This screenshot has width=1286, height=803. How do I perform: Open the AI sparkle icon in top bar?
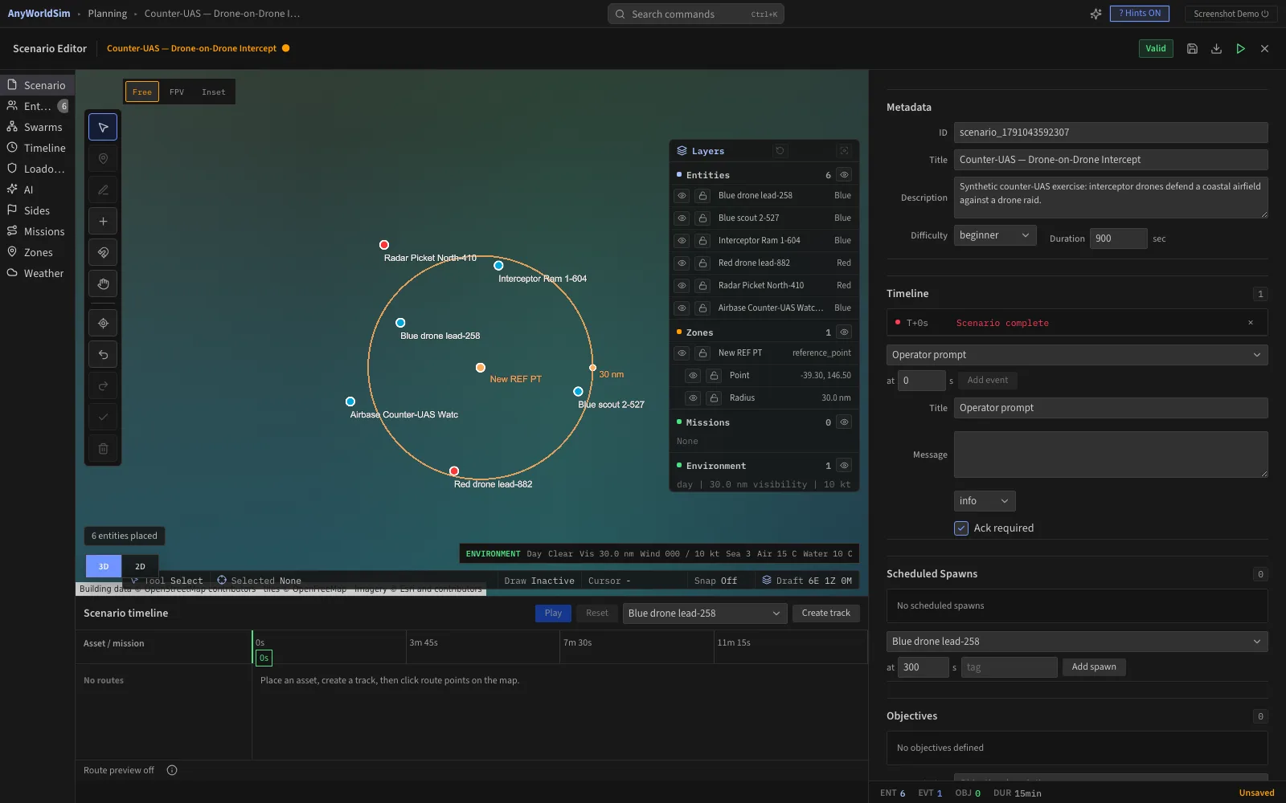point(1096,14)
